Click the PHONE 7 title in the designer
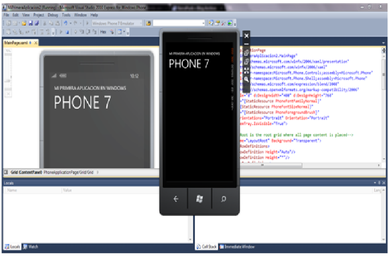 tap(82, 102)
